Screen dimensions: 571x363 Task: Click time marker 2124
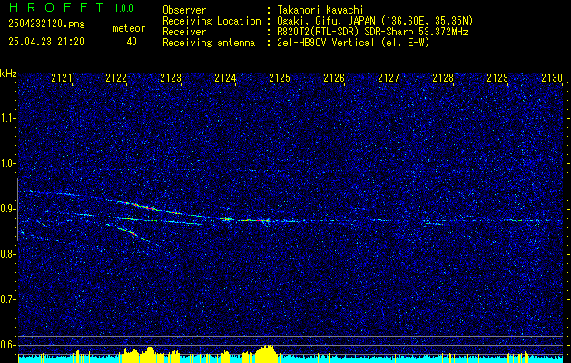point(225,78)
